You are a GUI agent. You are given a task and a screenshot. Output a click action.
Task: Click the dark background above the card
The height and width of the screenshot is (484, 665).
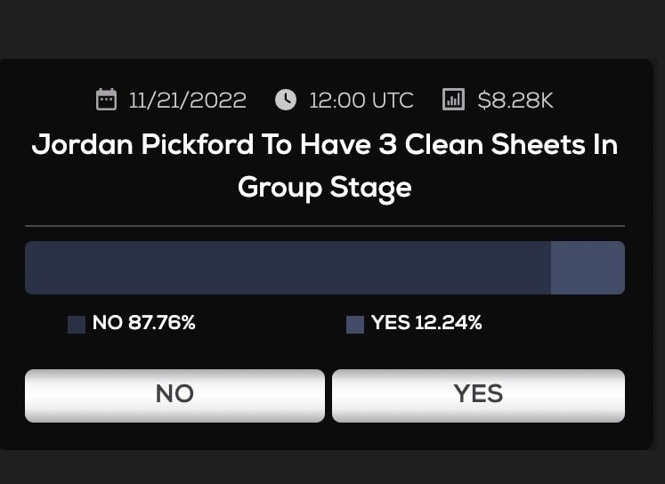pyautogui.click(x=333, y=28)
